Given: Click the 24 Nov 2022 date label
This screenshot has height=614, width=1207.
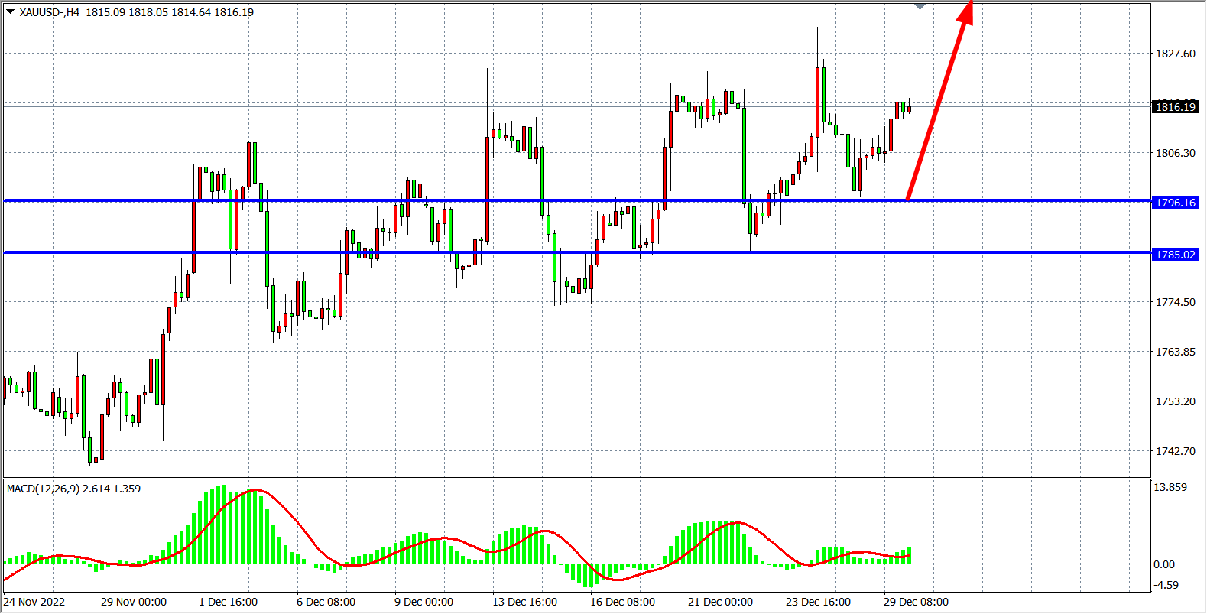Looking at the screenshot, I should [x=34, y=602].
